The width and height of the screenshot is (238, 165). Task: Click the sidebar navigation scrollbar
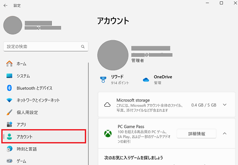(88, 114)
